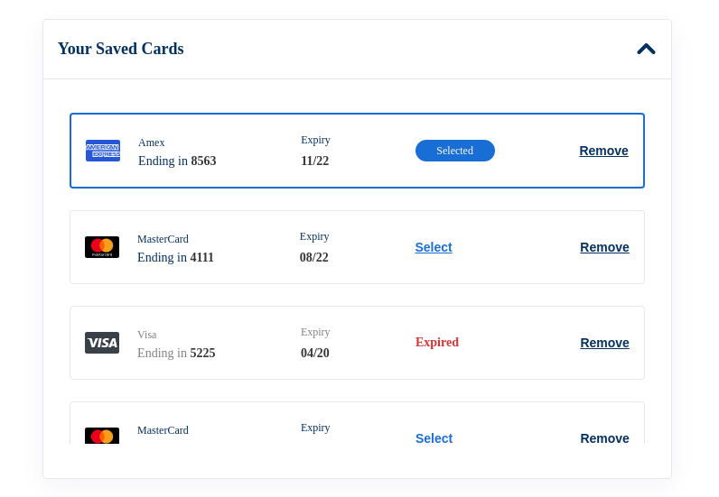Click the Expiry label above 11/22
This screenshot has width=719, height=497.
(x=315, y=140)
